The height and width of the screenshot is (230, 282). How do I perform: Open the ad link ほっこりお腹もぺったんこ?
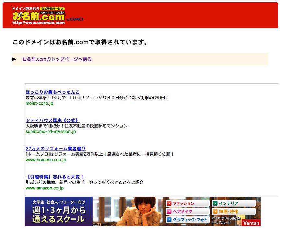tap(53, 92)
